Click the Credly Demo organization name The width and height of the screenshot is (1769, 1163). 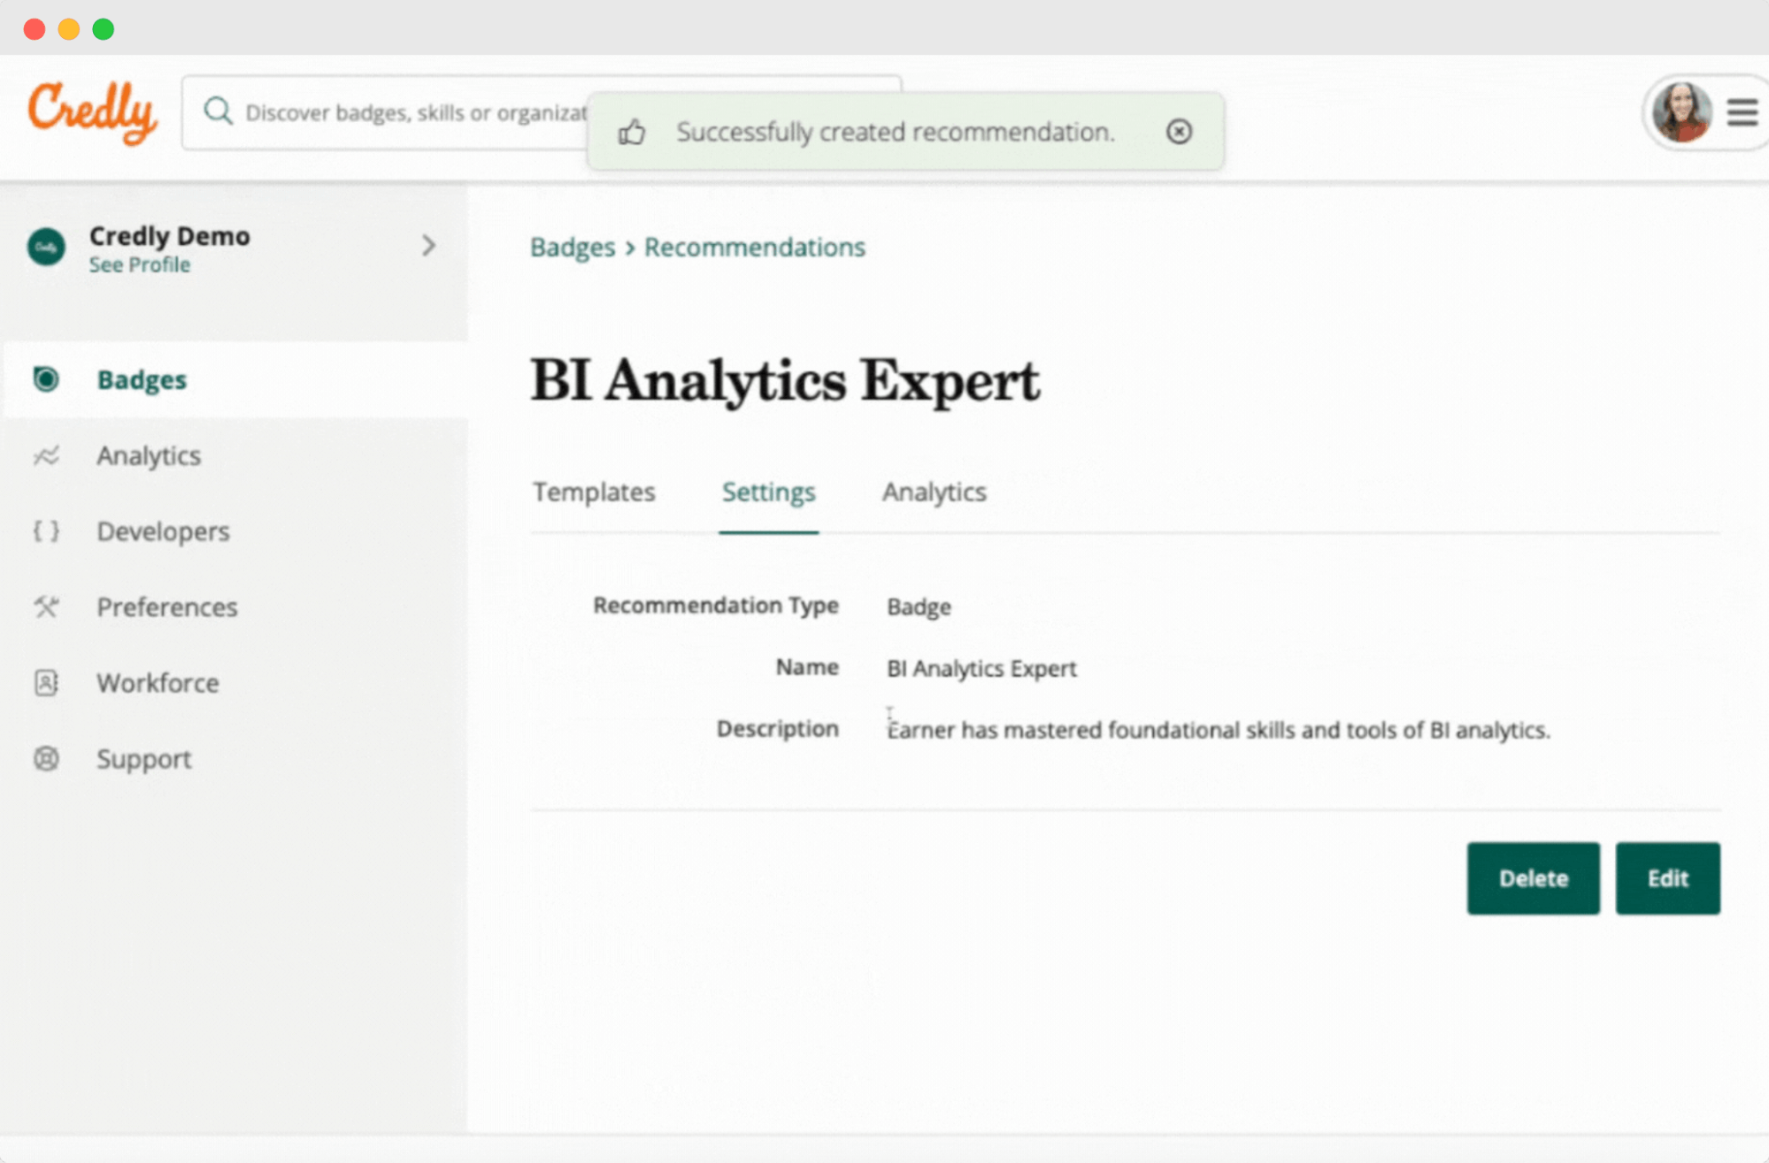[170, 236]
